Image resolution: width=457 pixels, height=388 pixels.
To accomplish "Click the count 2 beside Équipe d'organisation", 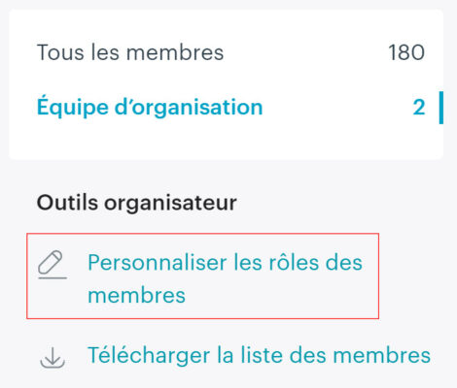I will [x=419, y=108].
